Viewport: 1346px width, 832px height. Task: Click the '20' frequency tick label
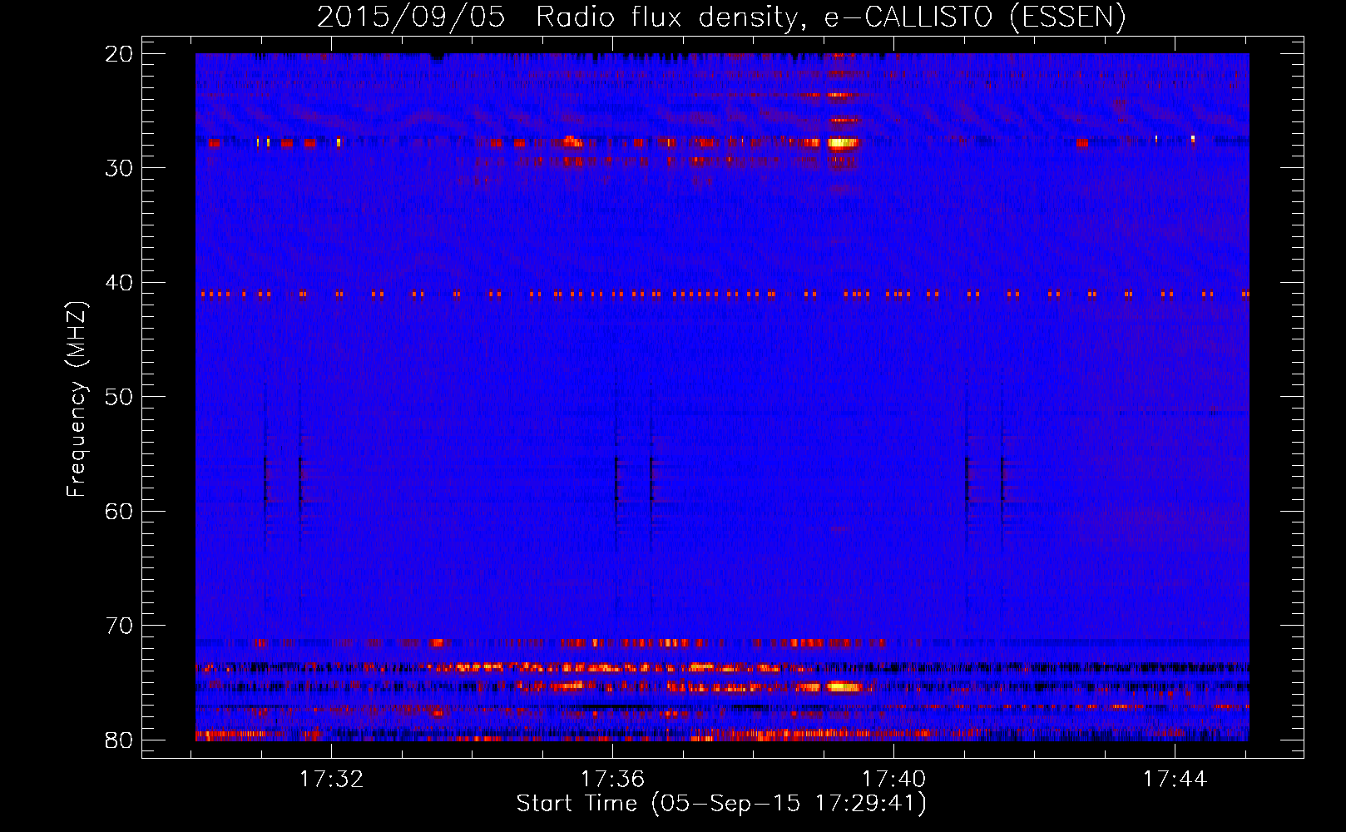tap(119, 54)
